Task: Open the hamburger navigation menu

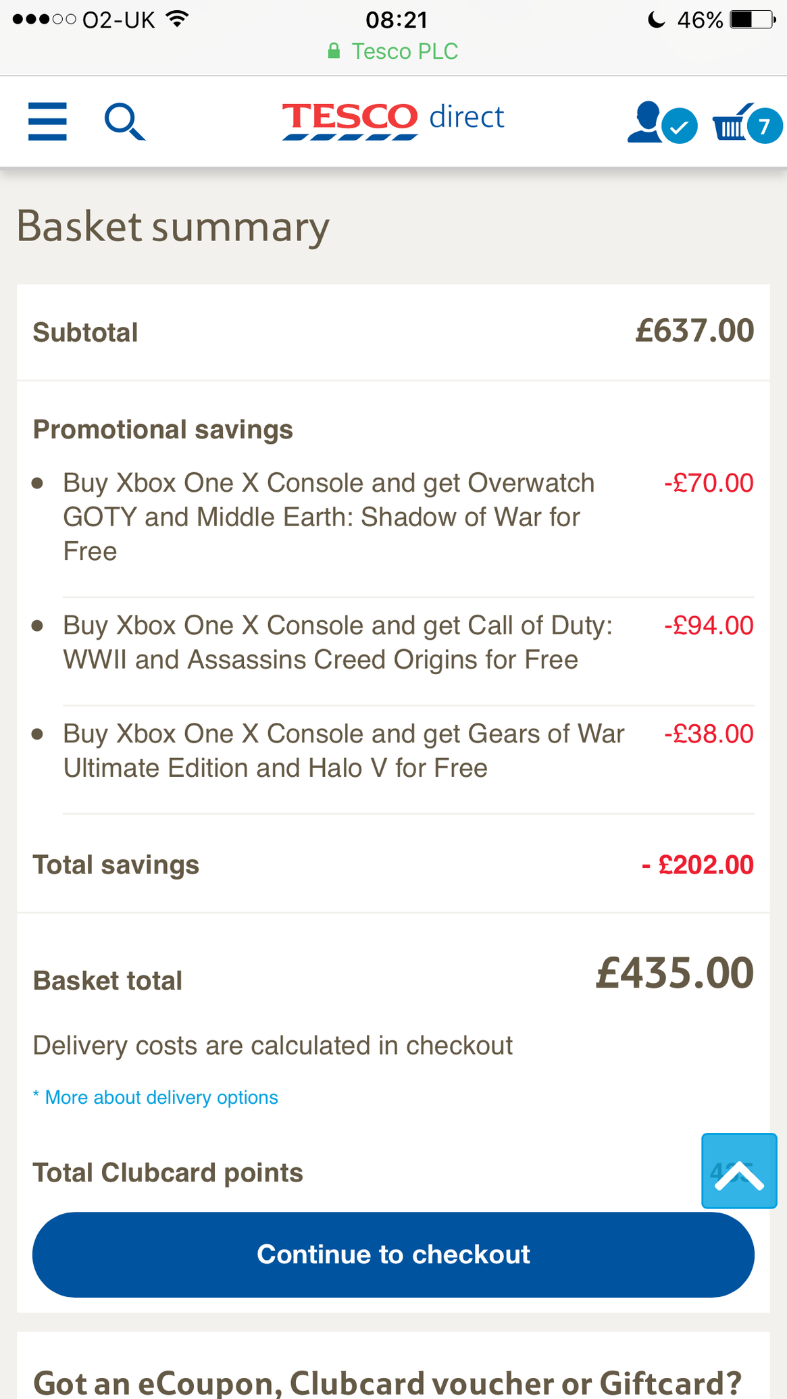Action: pyautogui.click(x=47, y=122)
